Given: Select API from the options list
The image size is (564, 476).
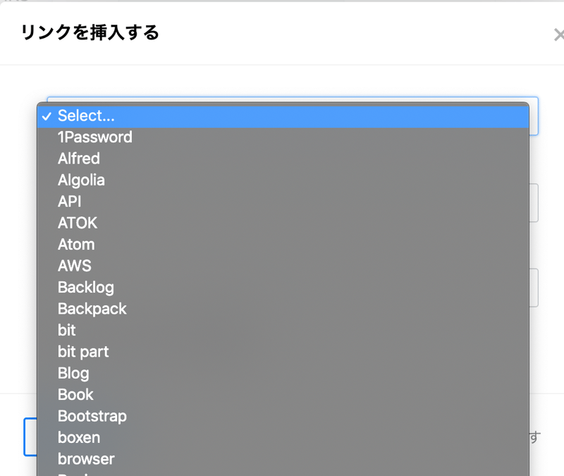Looking at the screenshot, I should 69,202.
